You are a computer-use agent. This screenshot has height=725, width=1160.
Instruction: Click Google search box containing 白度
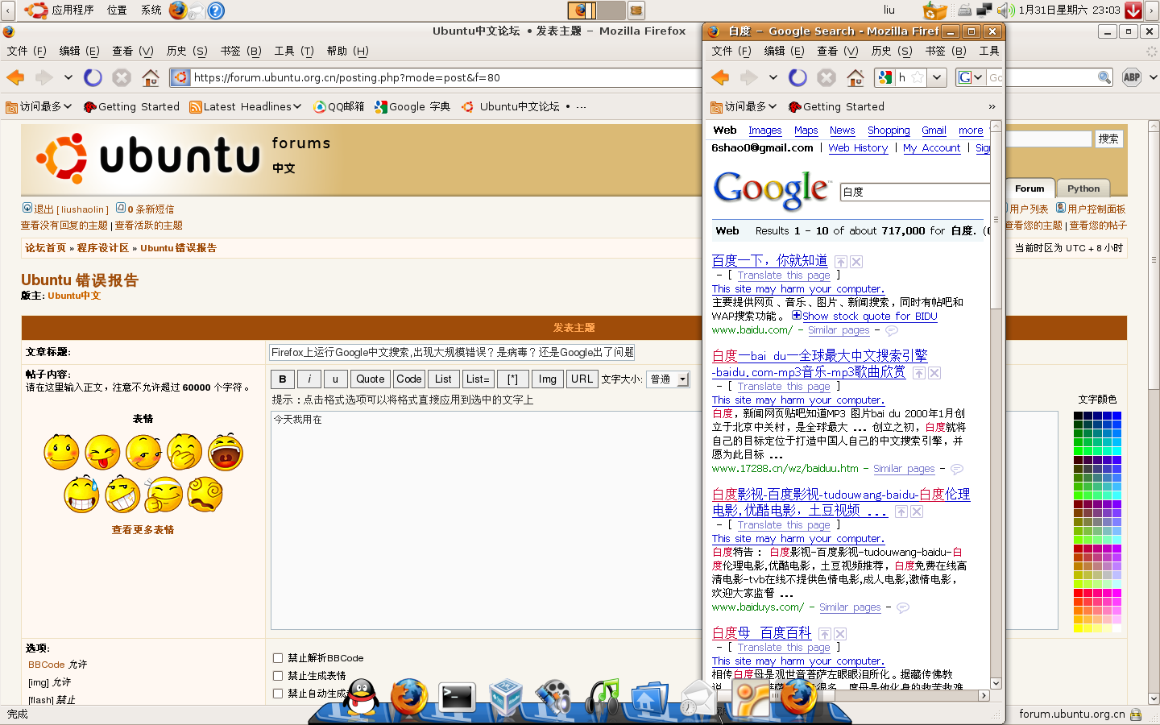point(914,192)
